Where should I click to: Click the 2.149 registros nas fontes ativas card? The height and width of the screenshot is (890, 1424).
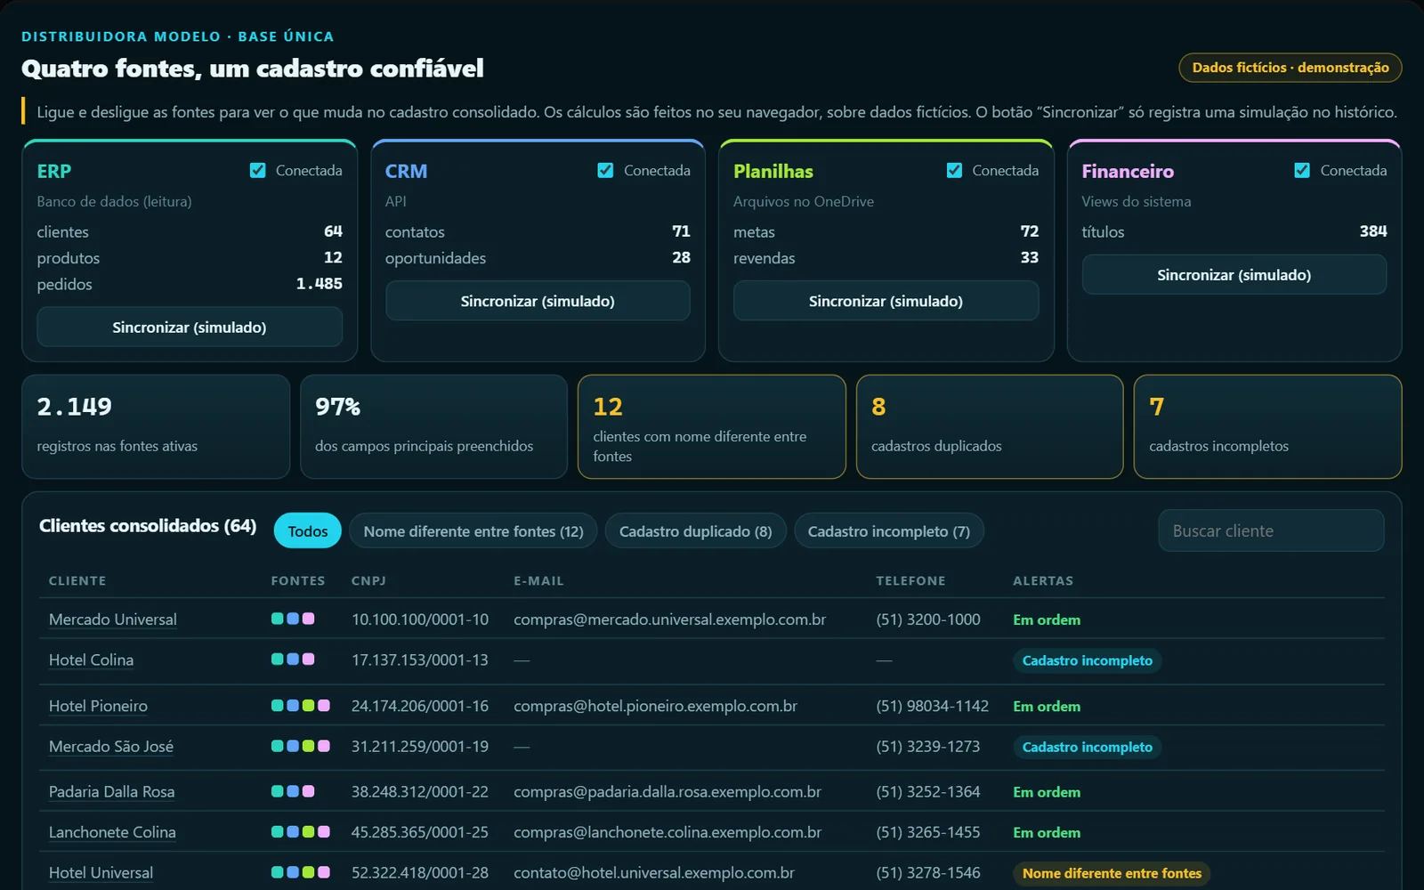[x=156, y=426]
